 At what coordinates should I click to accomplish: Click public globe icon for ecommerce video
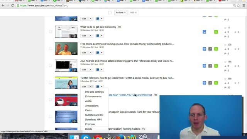pos(204,49)
